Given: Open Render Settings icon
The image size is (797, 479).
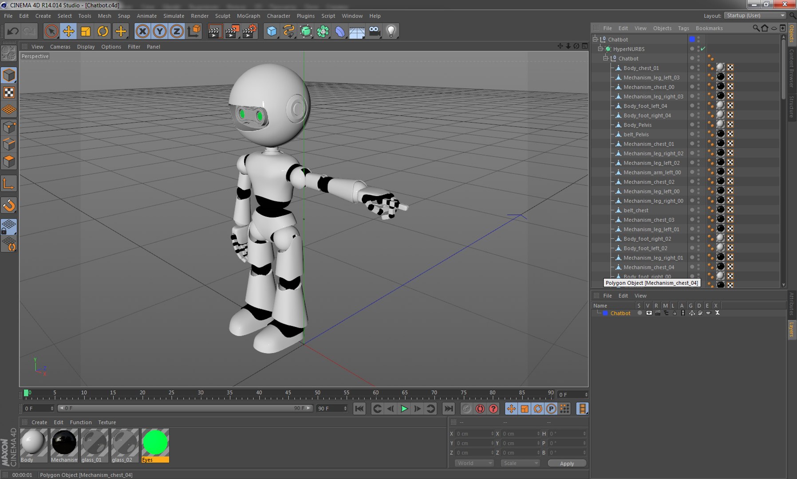Looking at the screenshot, I should tap(249, 31).
